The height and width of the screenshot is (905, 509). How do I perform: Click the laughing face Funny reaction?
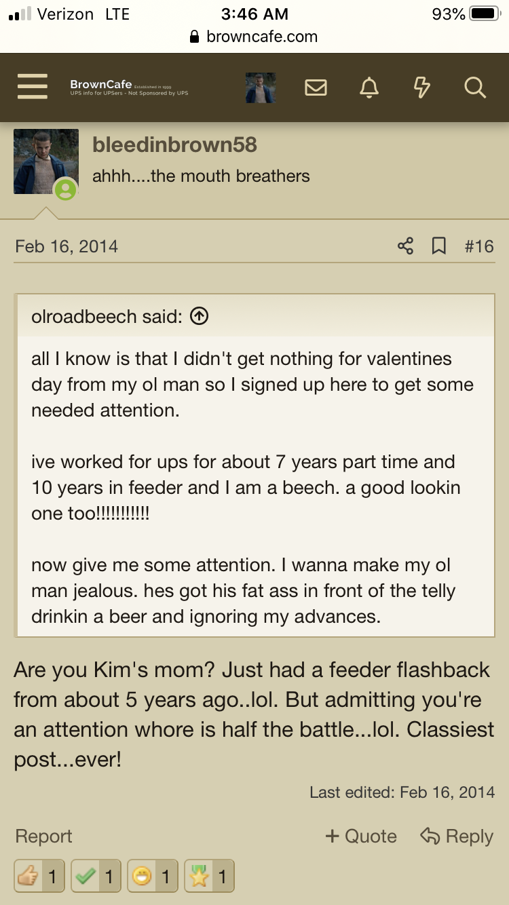152,877
